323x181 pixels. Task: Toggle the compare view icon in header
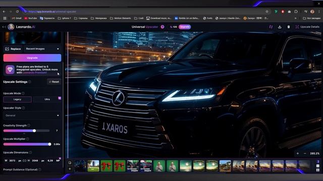pos(271,27)
